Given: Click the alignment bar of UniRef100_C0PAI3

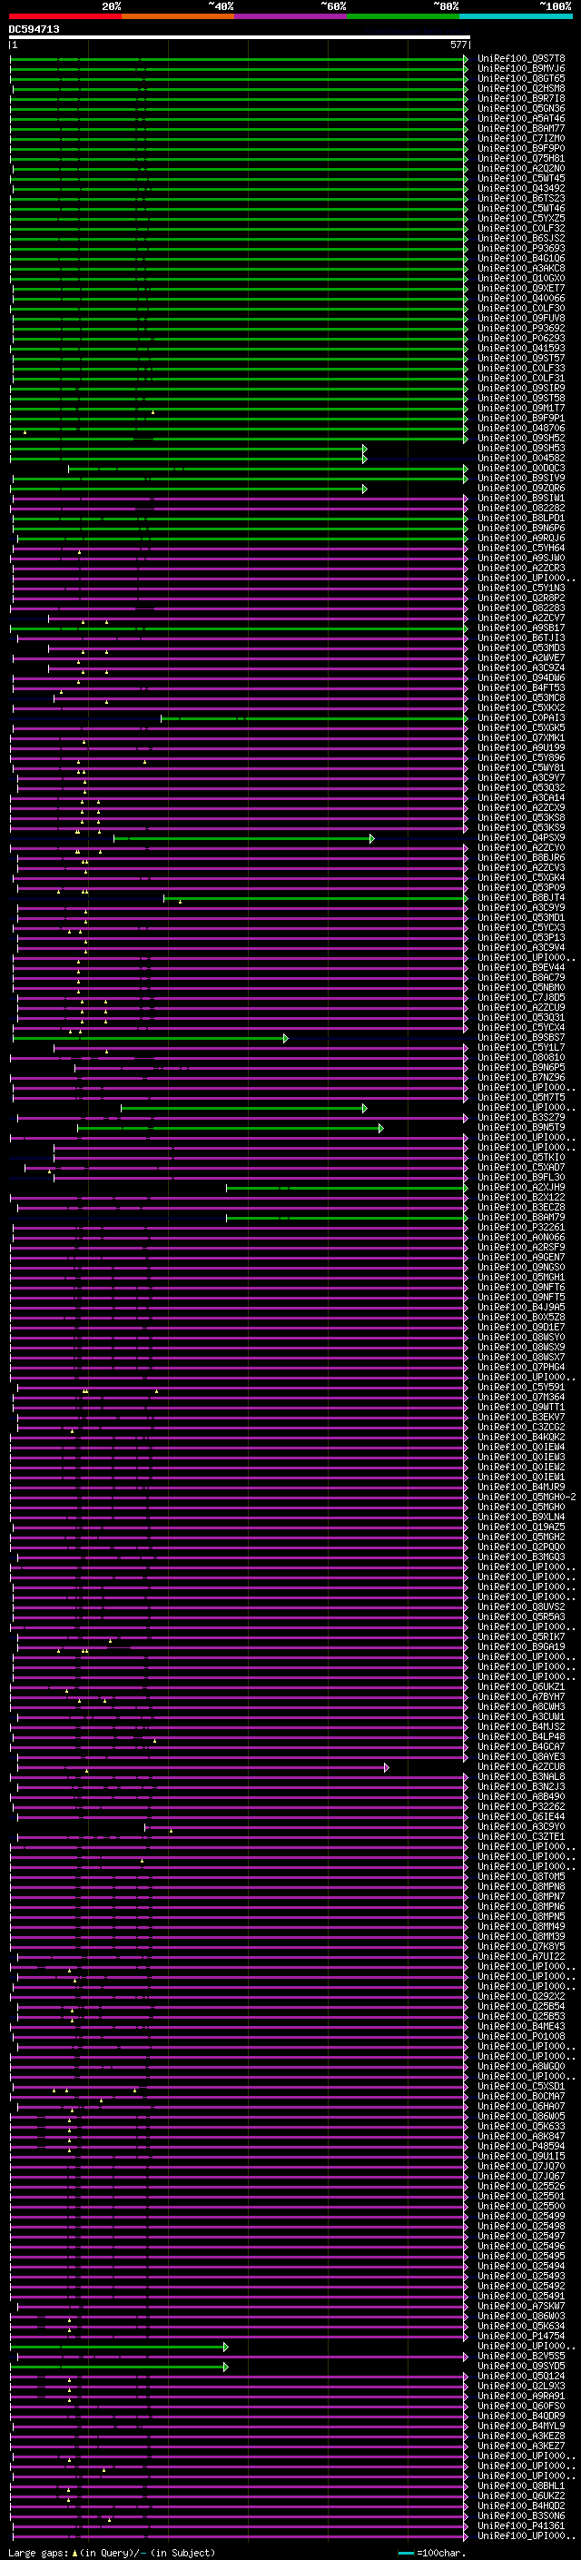Looking at the screenshot, I should (314, 717).
